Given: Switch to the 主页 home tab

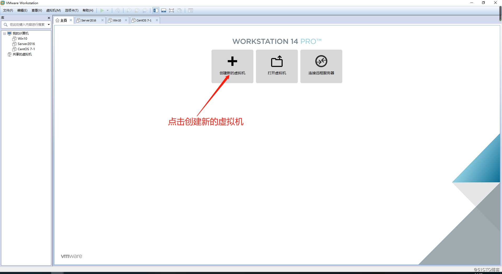Looking at the screenshot, I should click(x=64, y=20).
